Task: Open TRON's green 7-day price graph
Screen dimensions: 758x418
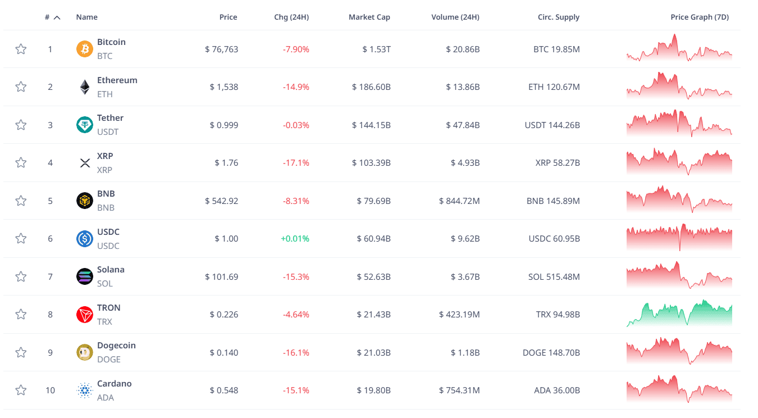Action: click(x=679, y=315)
